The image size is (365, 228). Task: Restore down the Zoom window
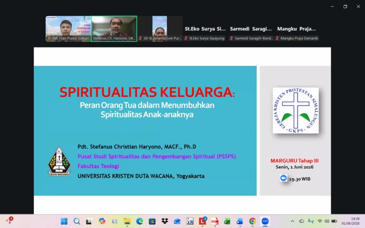click(x=345, y=7)
